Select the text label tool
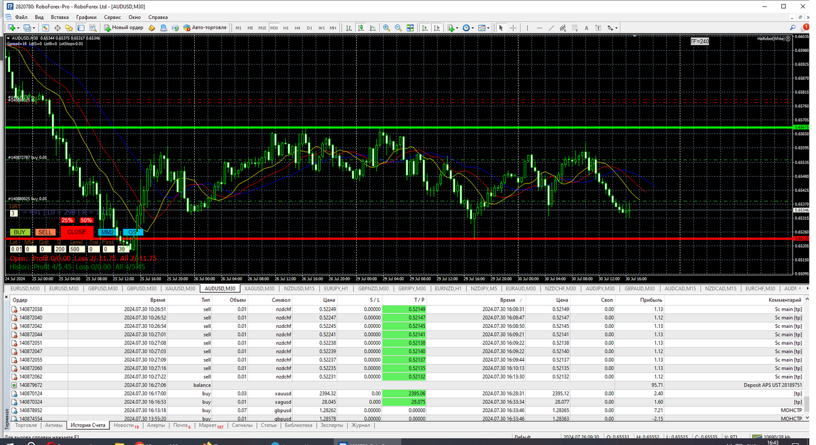The image size is (816, 445). click(598, 28)
